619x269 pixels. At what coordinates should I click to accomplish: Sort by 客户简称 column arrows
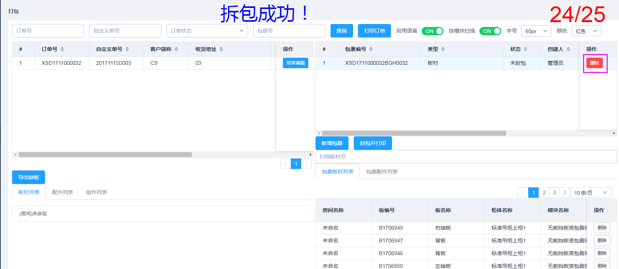click(176, 49)
